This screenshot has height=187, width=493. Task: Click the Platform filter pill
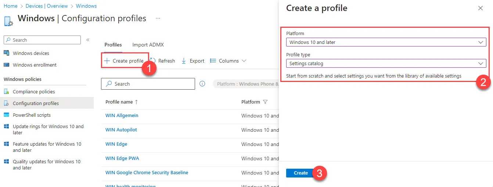(246, 84)
